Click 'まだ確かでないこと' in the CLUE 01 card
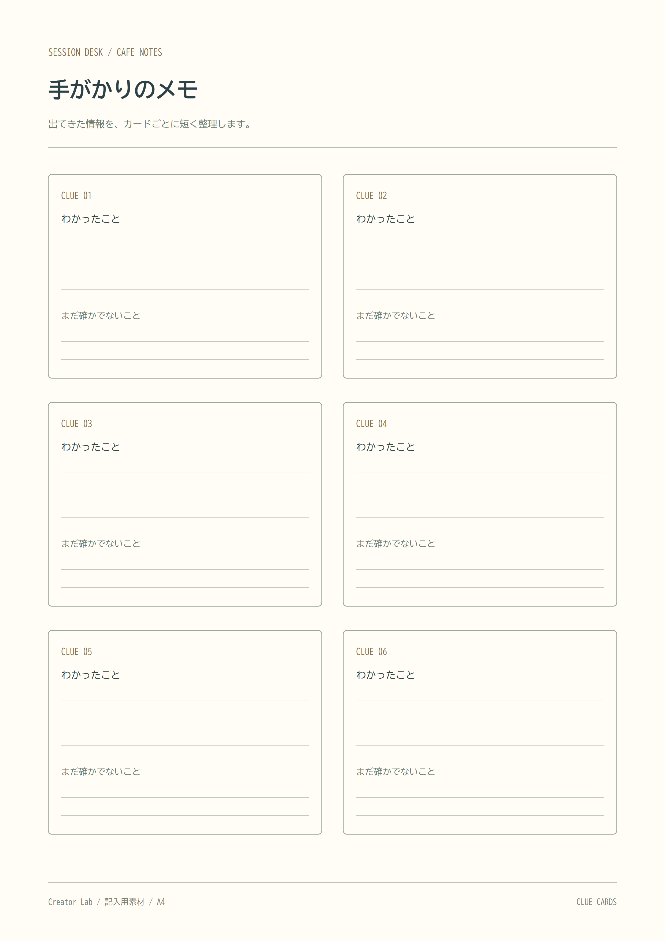Image resolution: width=665 pixels, height=941 pixels. (101, 315)
